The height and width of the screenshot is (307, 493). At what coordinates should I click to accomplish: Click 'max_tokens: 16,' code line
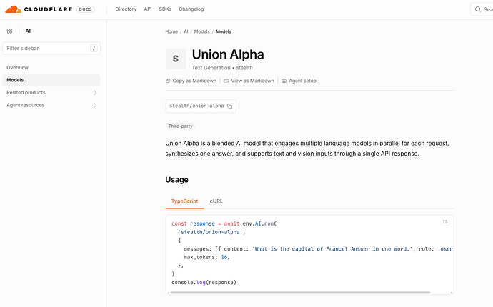(207, 257)
